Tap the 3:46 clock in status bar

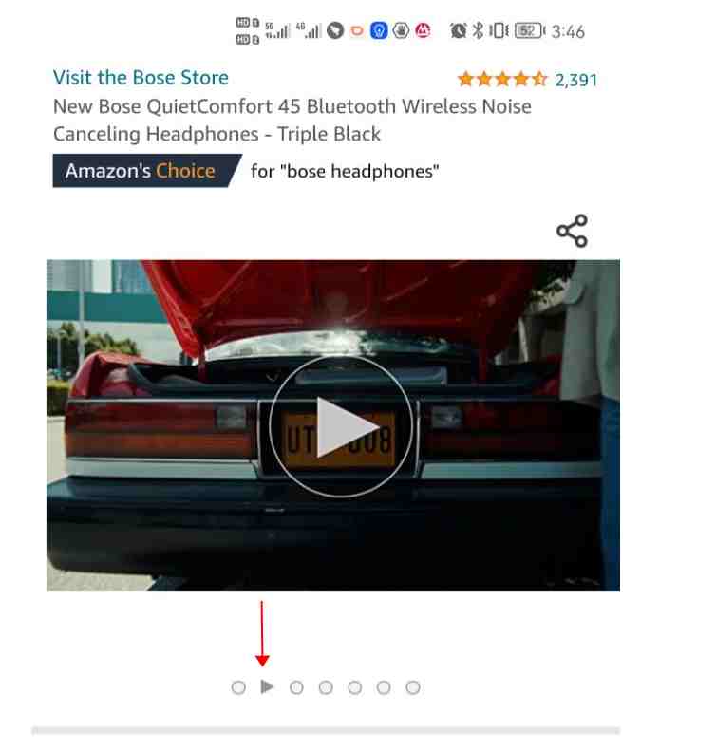(x=568, y=31)
